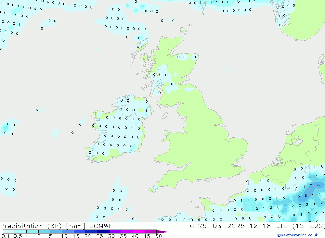Click the legend label '25'

tap(99, 236)
